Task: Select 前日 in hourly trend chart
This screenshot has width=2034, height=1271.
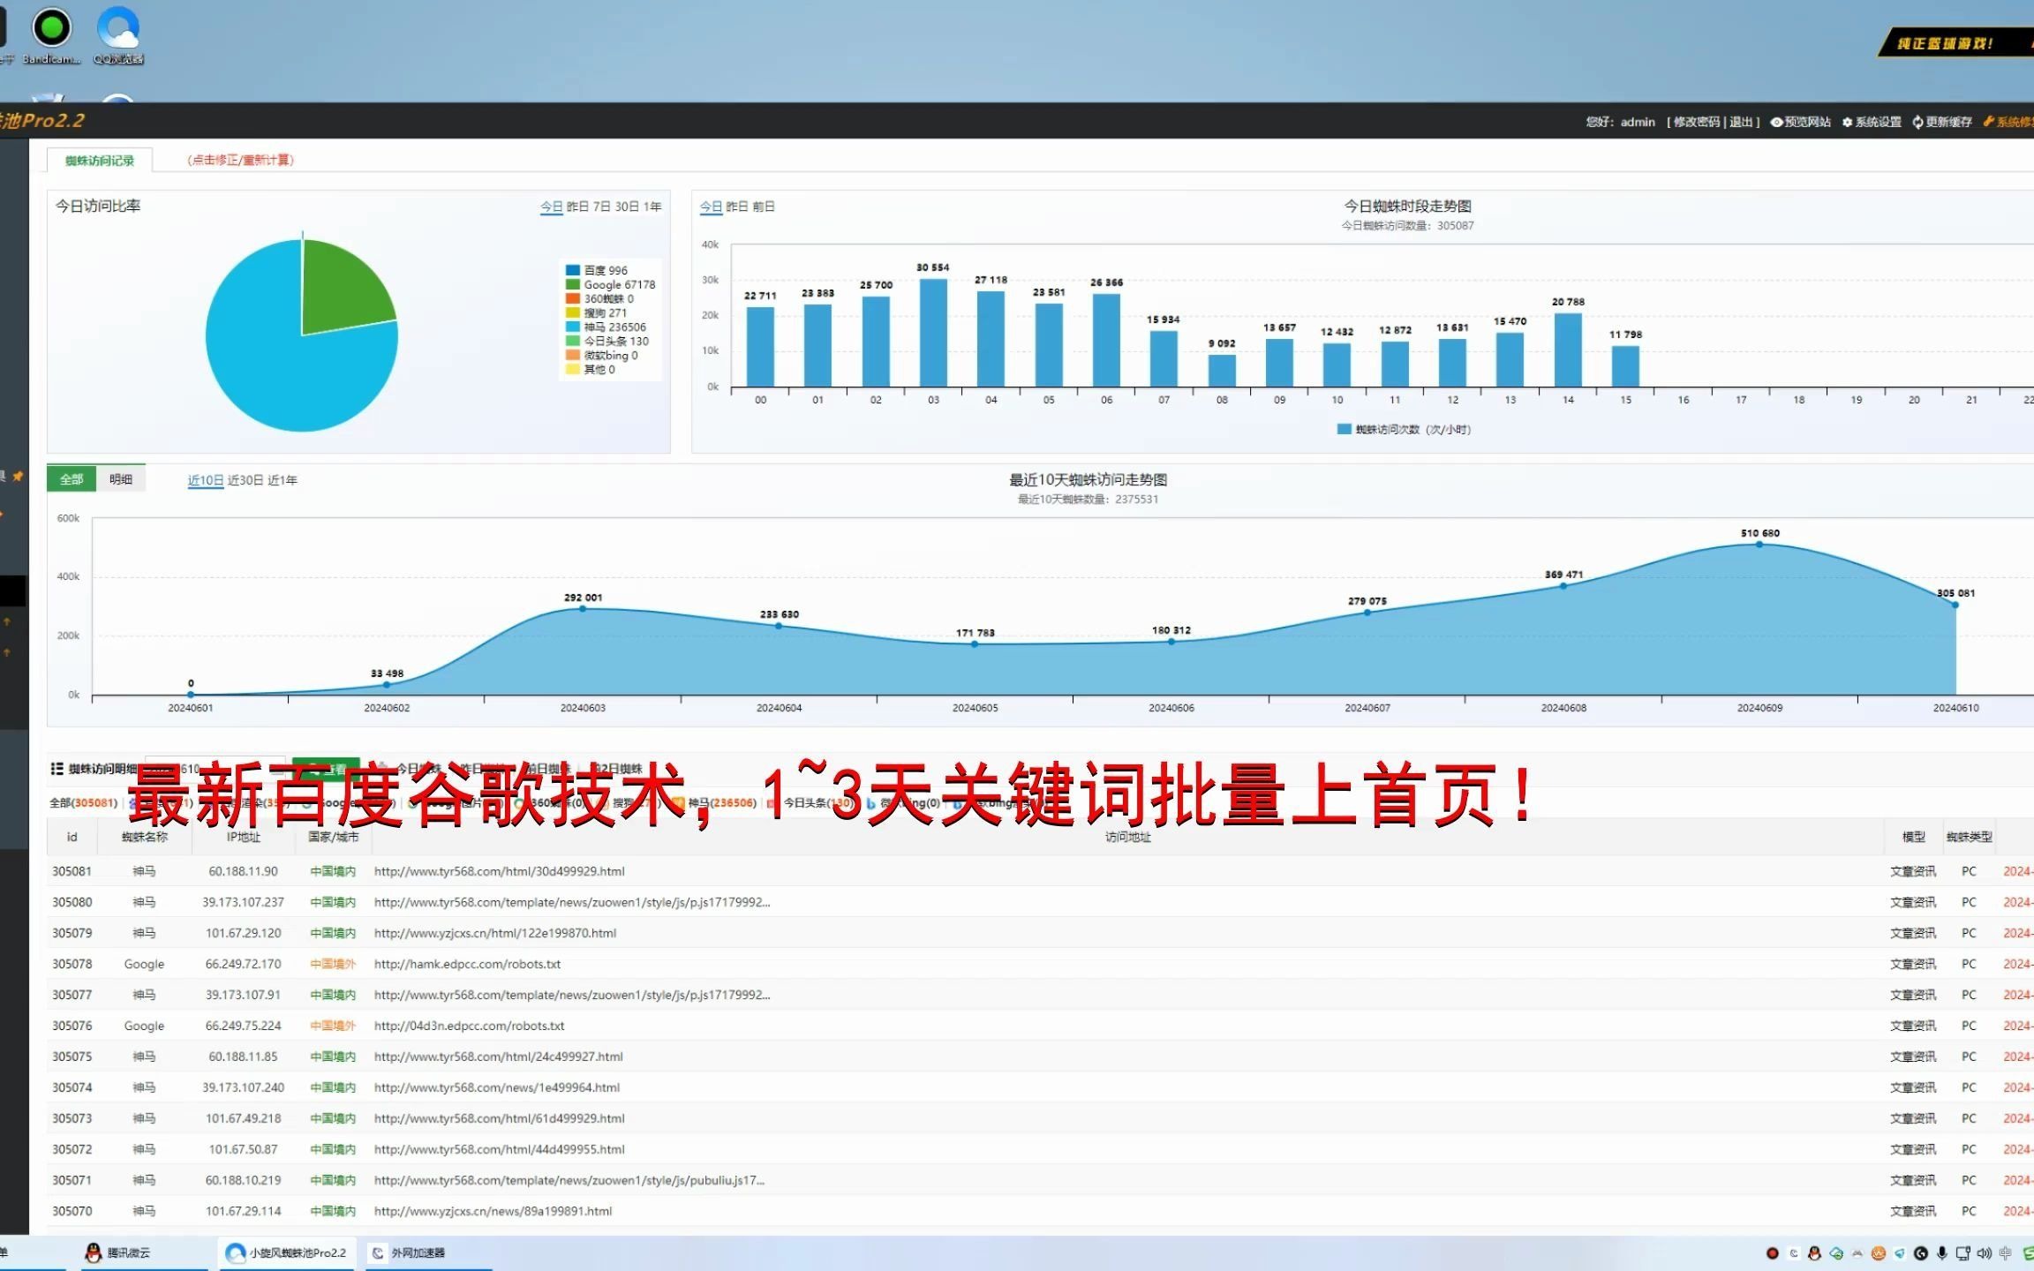Action: point(763,207)
